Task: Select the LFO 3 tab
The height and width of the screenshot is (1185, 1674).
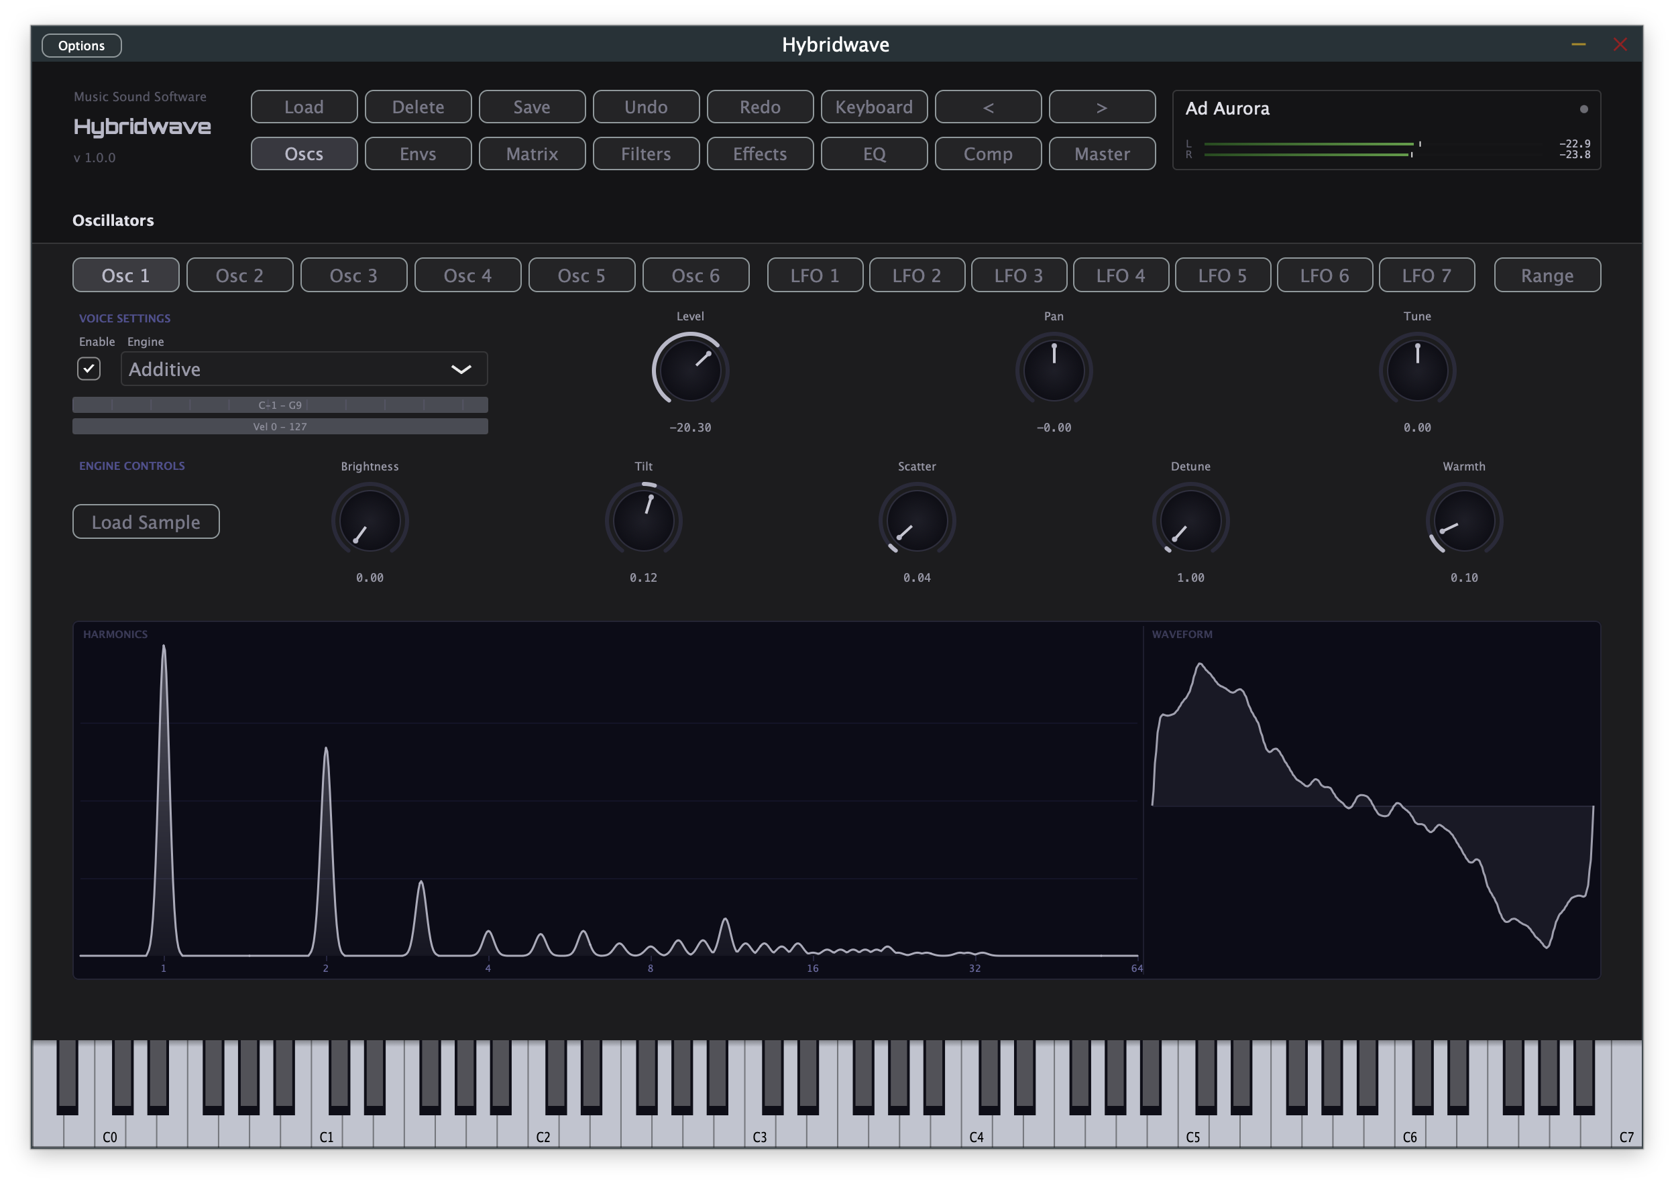Action: coord(1018,275)
